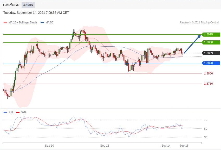Click the Sep 15 date axis label
The height and width of the screenshot is (150, 221).
coord(184,146)
